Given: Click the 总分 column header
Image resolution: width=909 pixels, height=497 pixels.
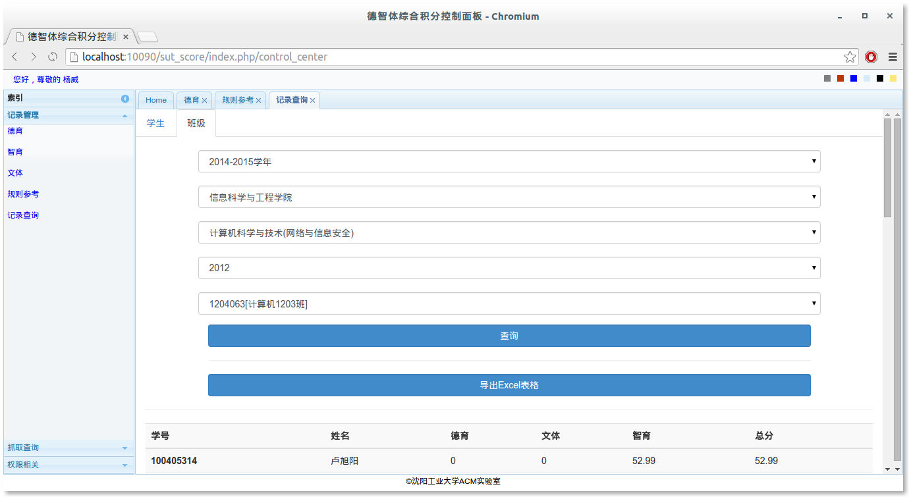Looking at the screenshot, I should pyautogui.click(x=764, y=436).
